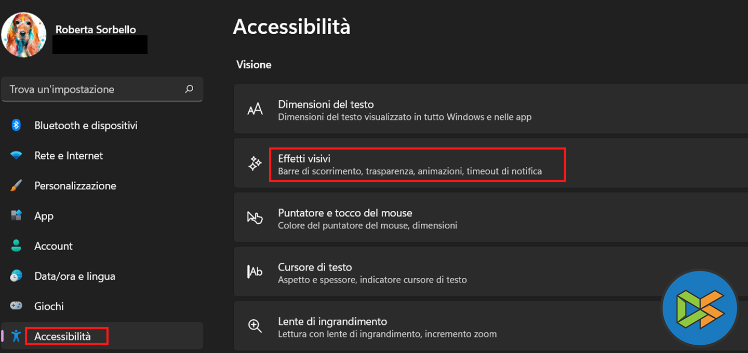Viewport: 748px width, 353px height.
Task: Open Bluetooth e dispositivi settings
Action: click(86, 126)
